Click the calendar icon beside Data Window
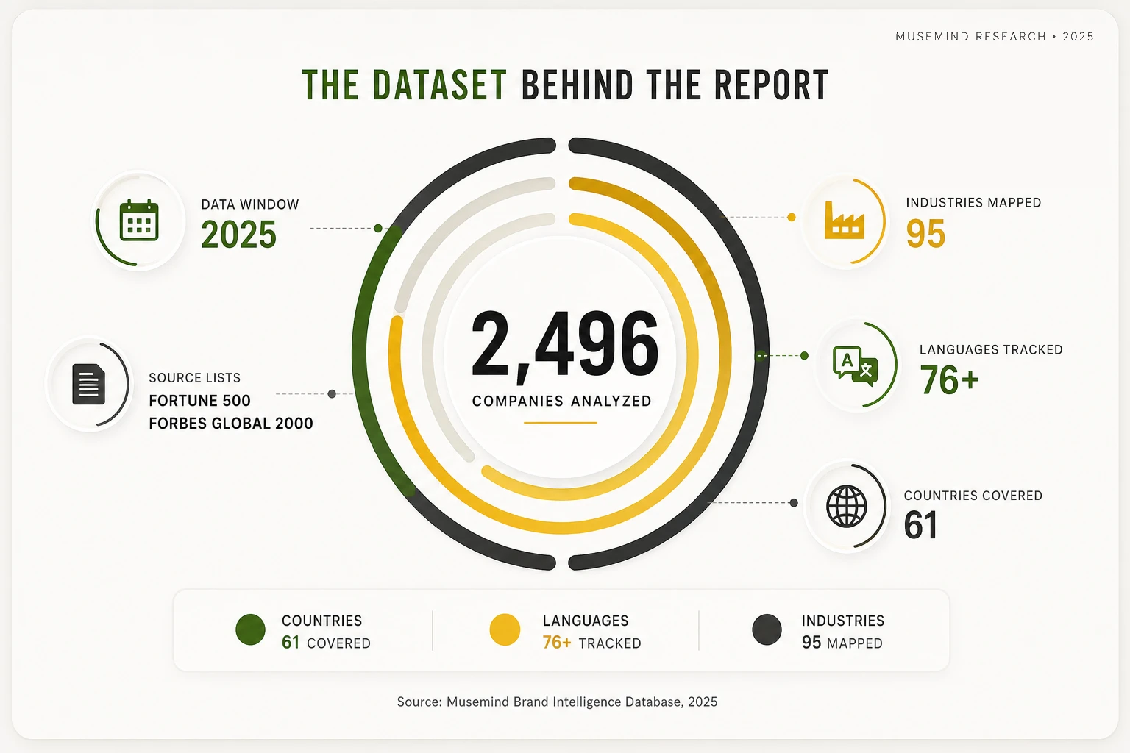 coord(139,220)
